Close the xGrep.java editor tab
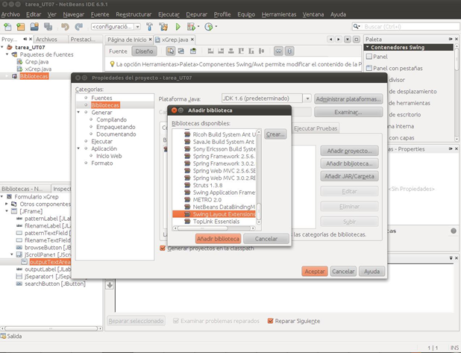461x353 pixels. (x=192, y=40)
